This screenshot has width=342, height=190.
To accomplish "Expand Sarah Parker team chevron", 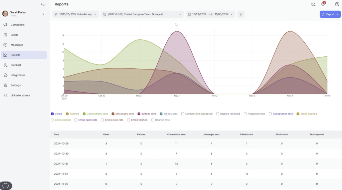I will pos(43,14).
